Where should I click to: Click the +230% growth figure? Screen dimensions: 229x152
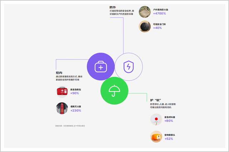click(x=75, y=110)
